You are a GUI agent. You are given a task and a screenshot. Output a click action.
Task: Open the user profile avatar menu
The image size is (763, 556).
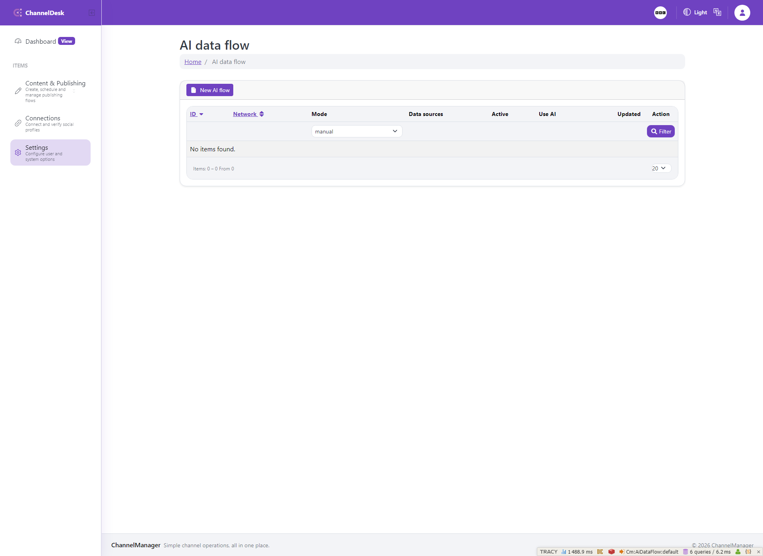pos(742,13)
